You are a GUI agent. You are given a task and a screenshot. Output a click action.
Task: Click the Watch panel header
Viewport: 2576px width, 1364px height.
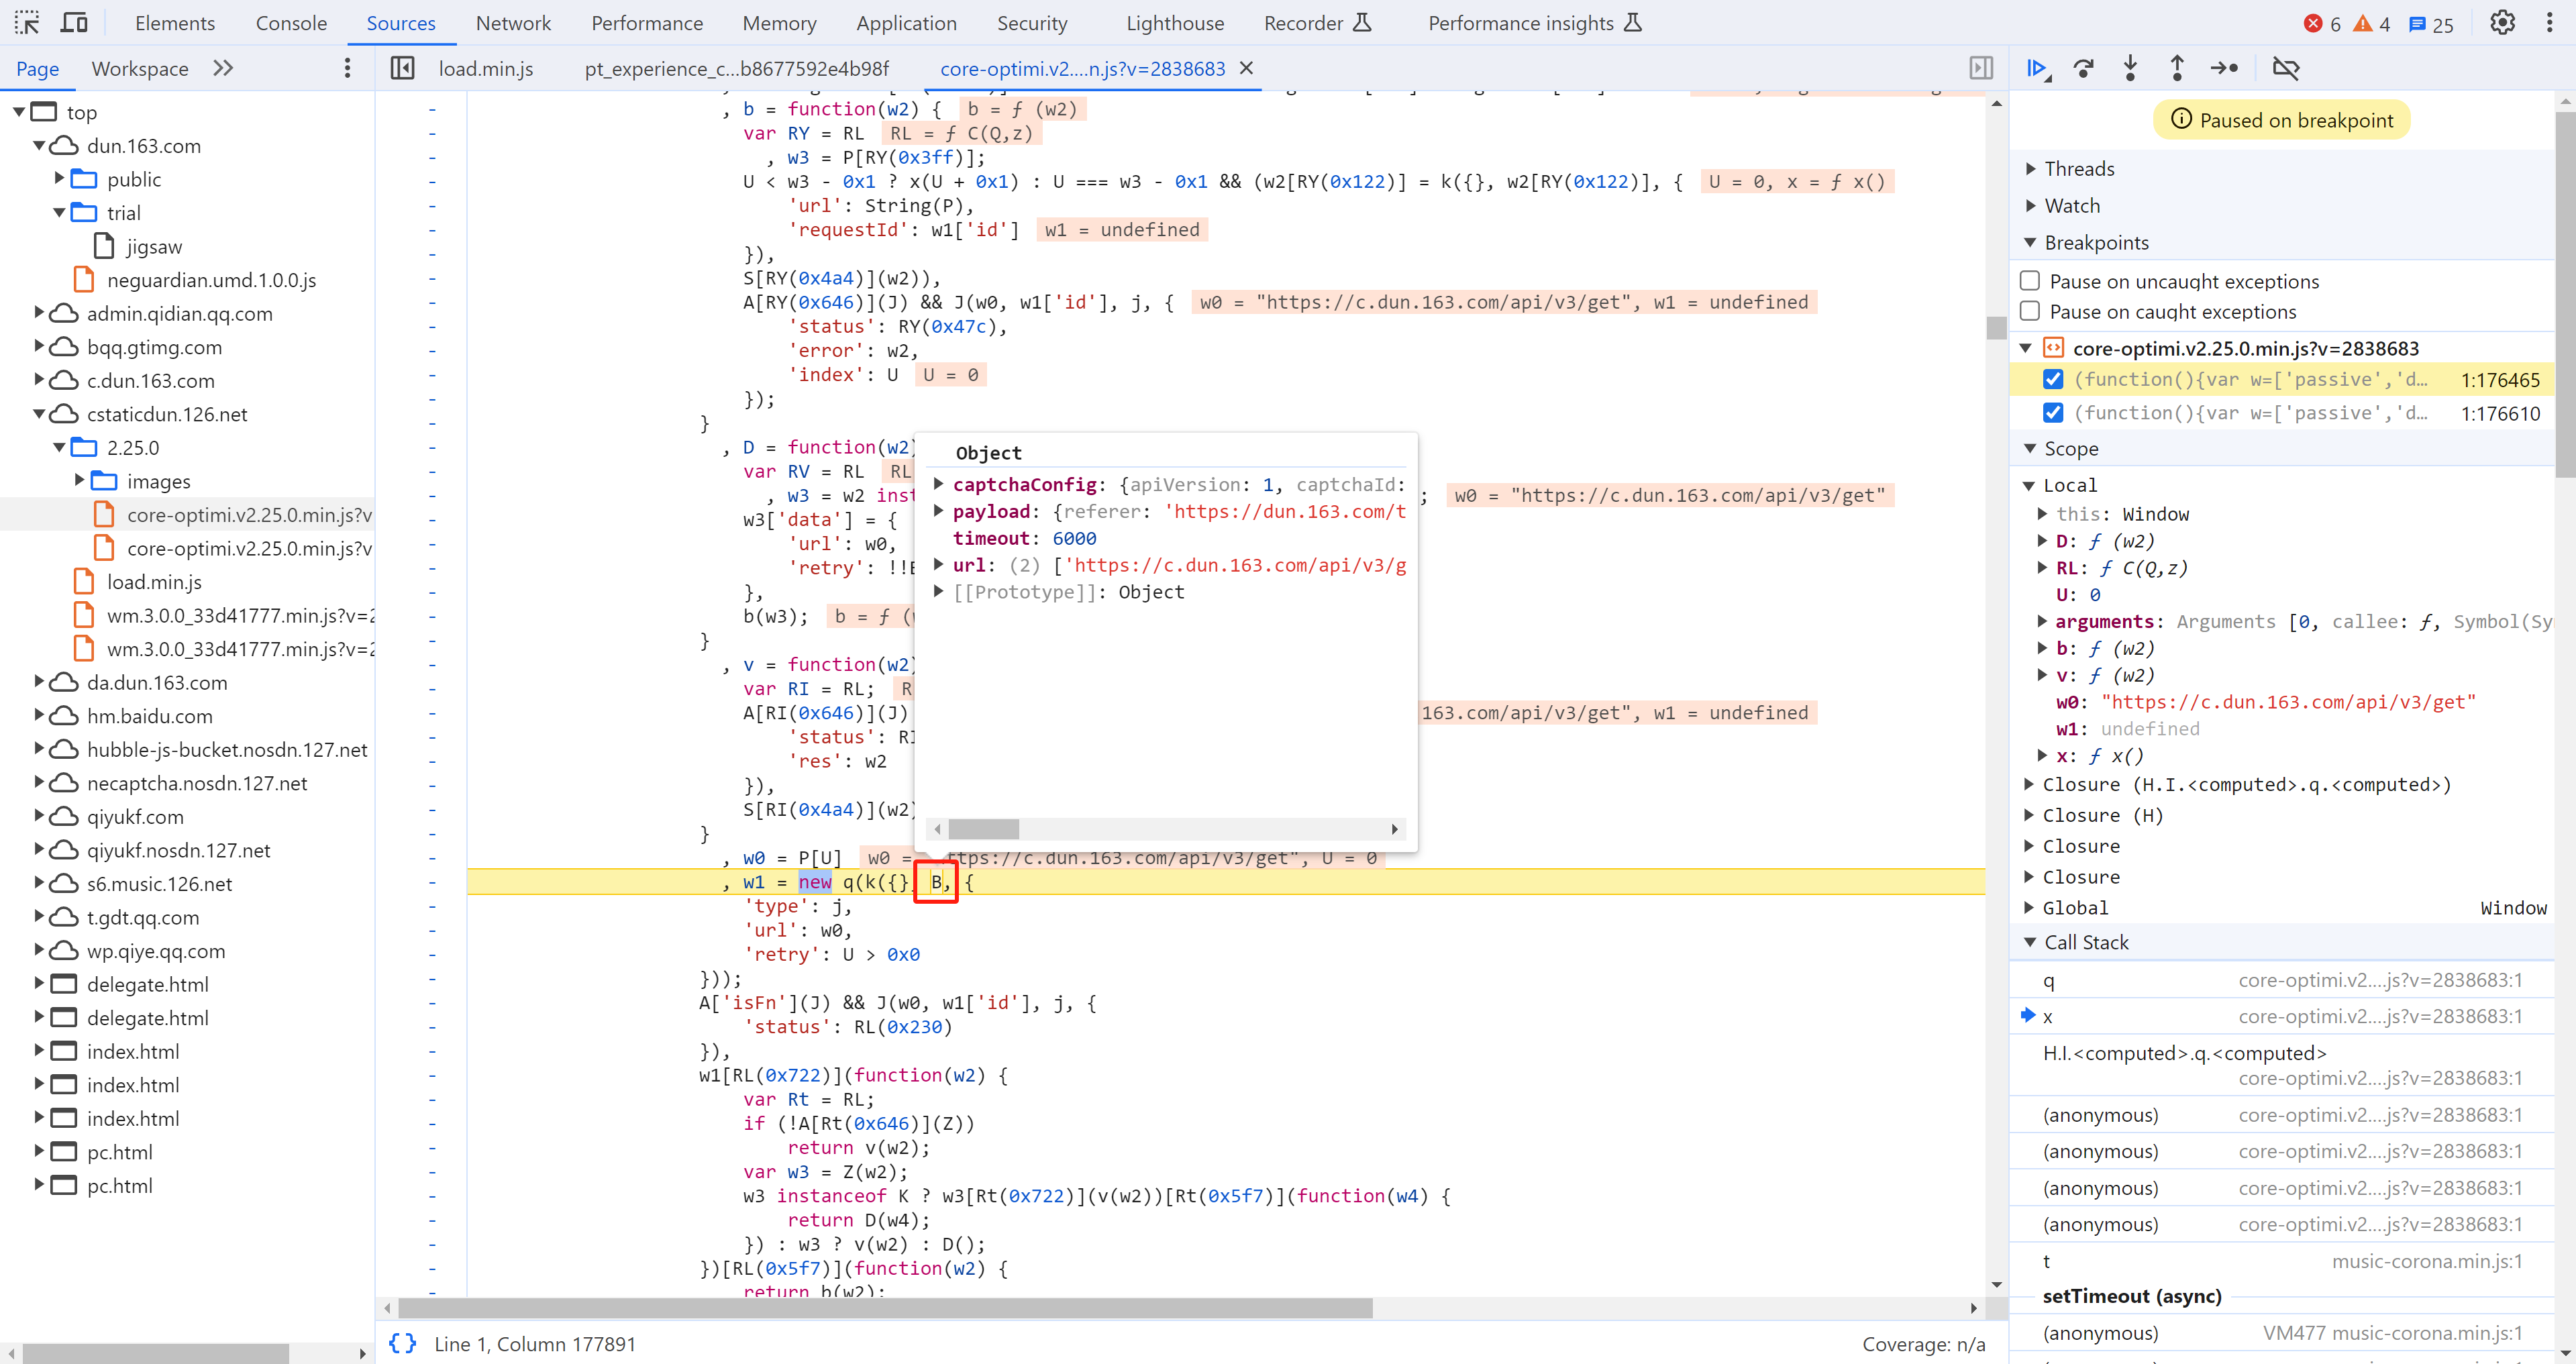click(x=2071, y=206)
